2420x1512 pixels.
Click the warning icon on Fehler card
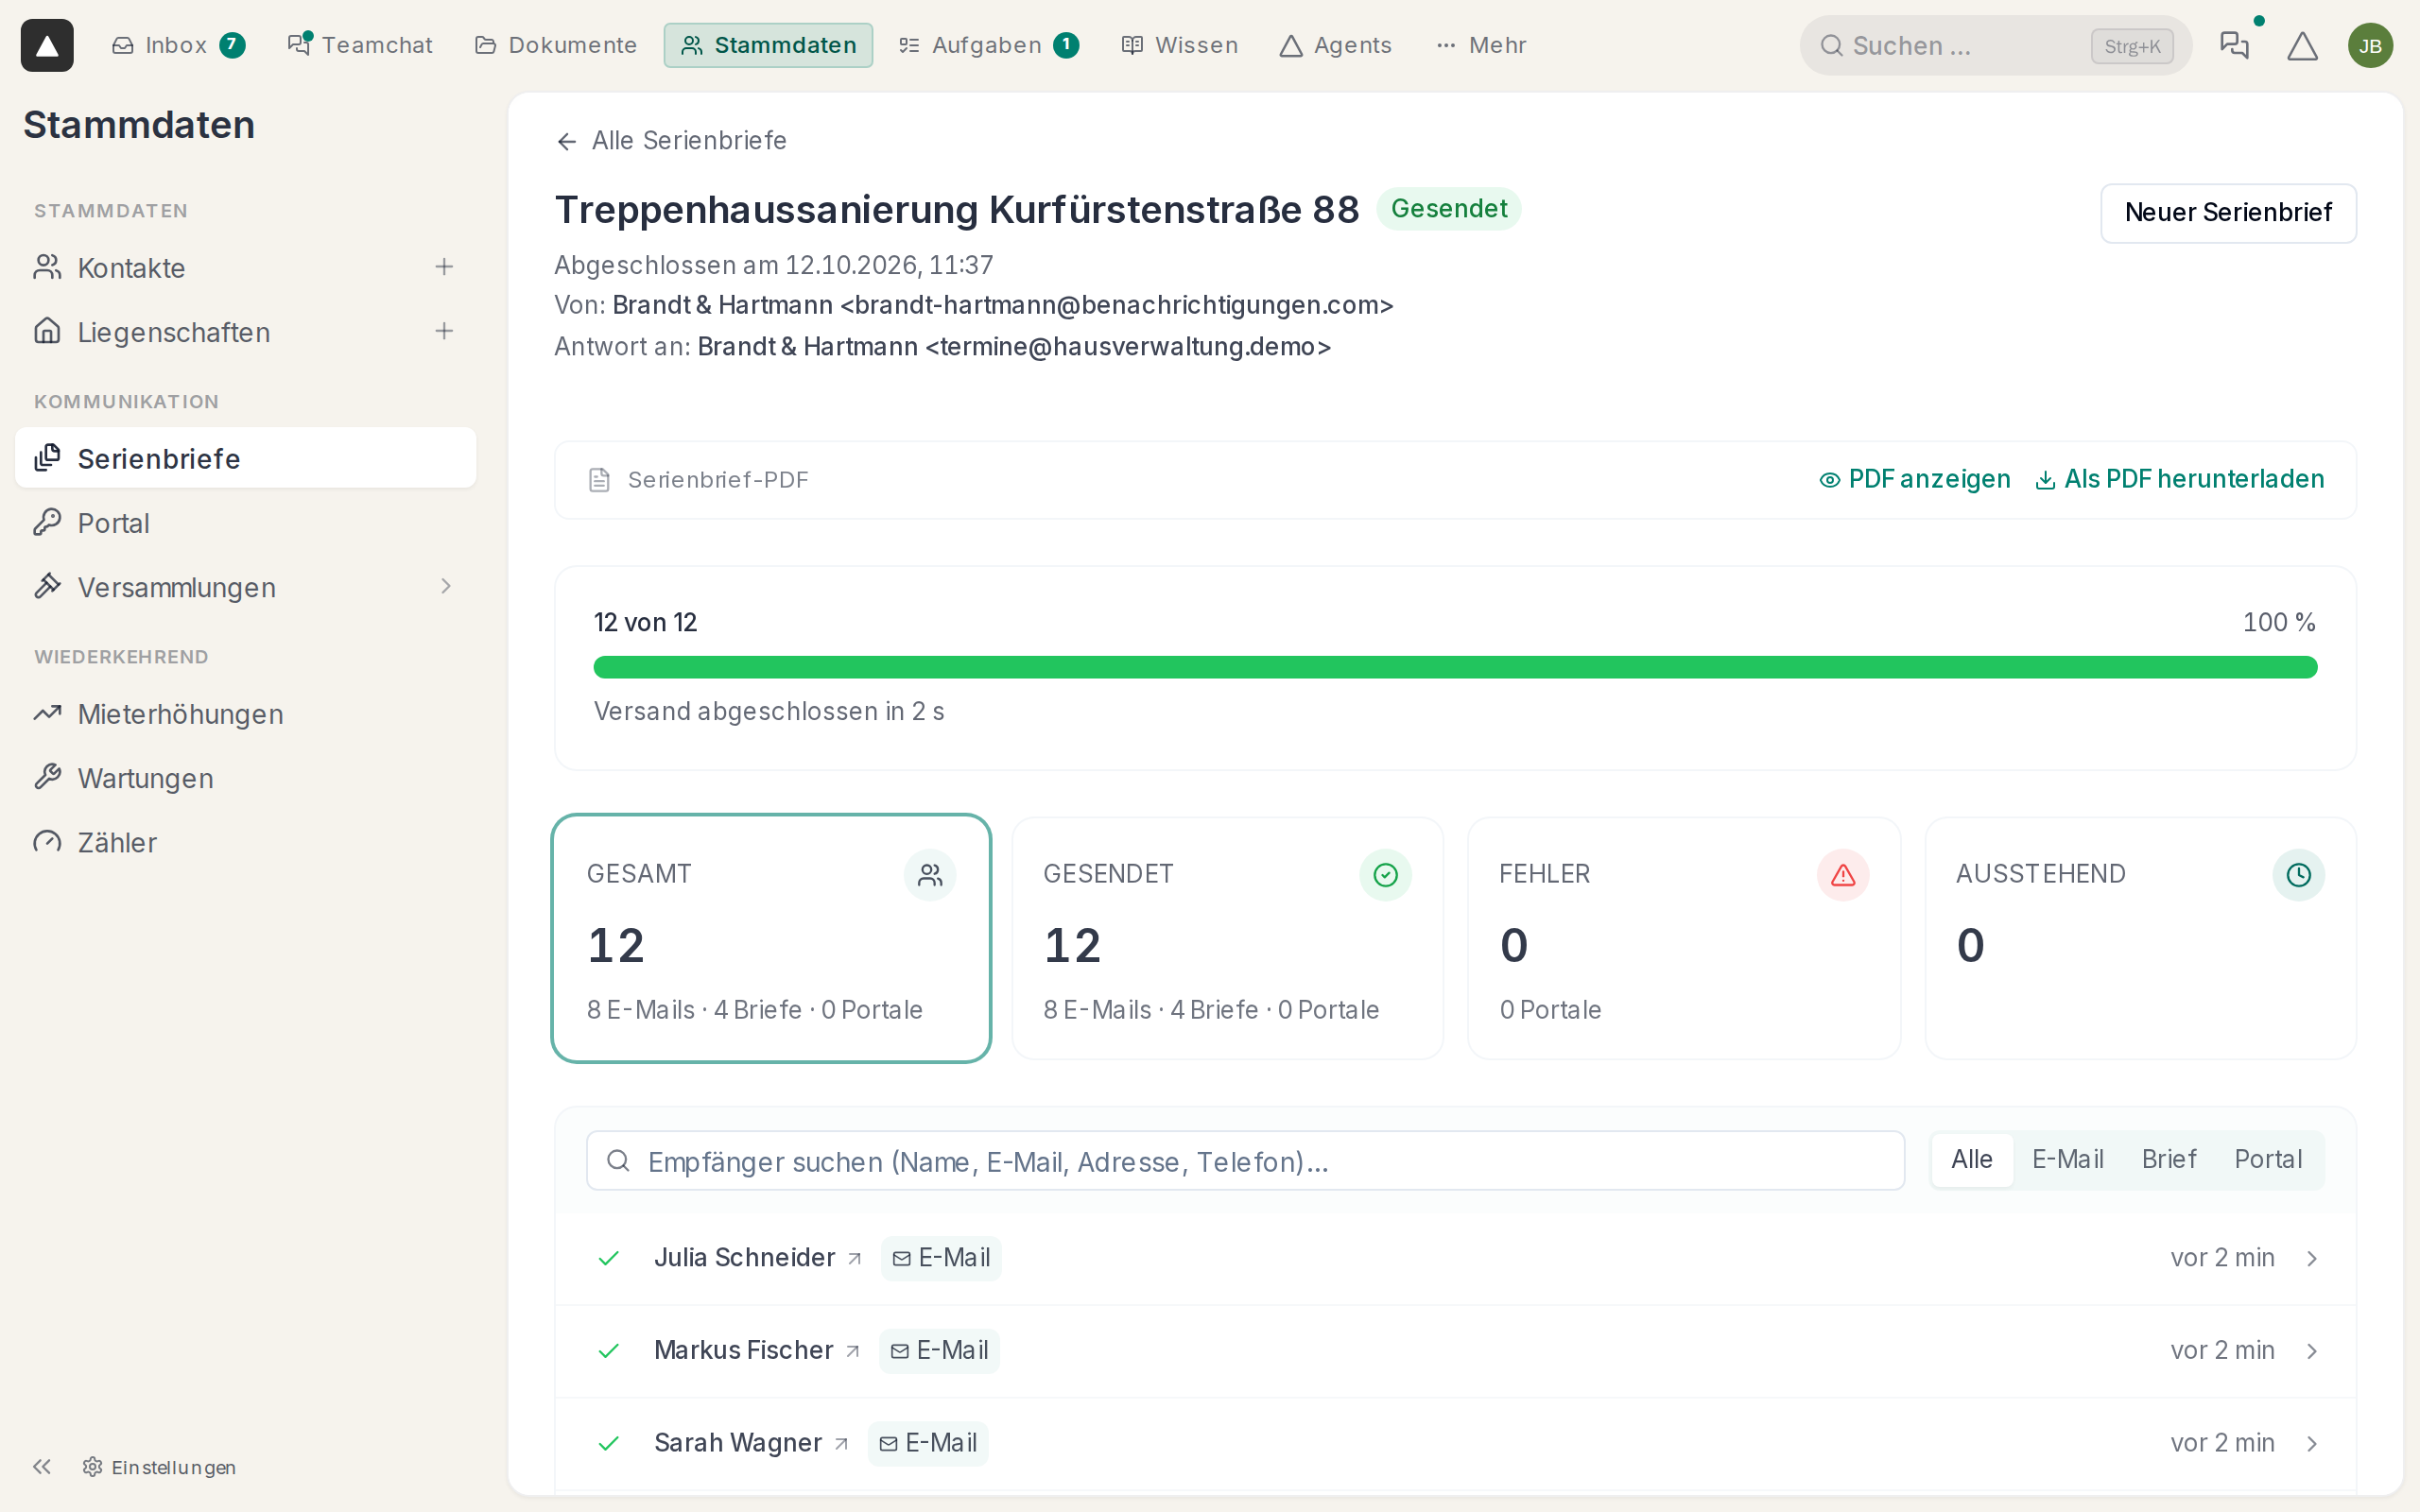tap(1843, 875)
